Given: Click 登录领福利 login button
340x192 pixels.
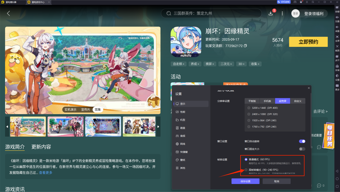Looking at the screenshot, I should [314, 14].
